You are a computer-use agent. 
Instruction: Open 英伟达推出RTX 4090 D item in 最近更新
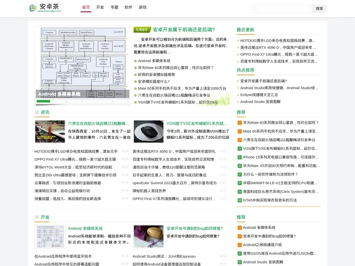(278, 47)
